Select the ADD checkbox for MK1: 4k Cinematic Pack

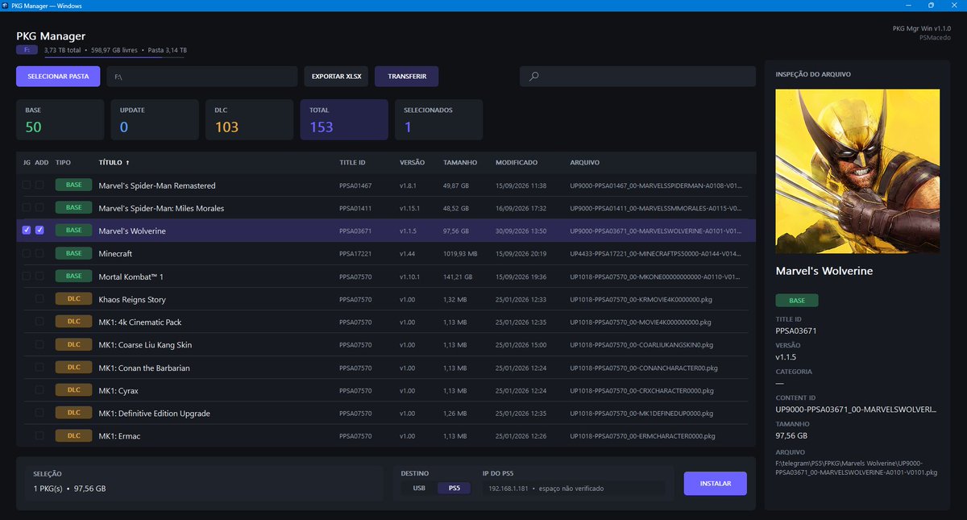coord(39,322)
